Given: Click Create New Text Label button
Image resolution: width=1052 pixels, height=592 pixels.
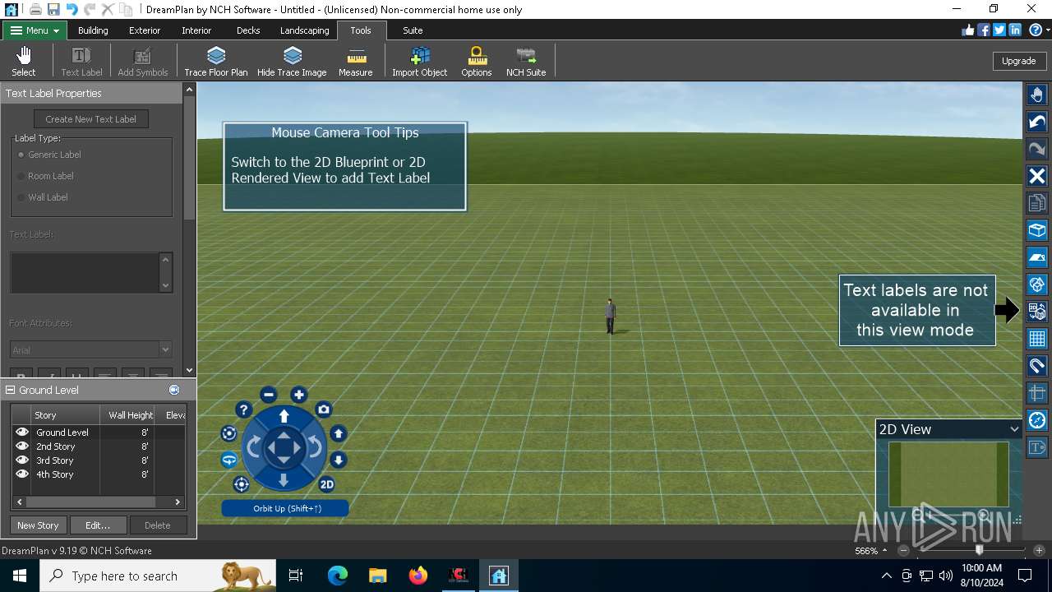Looking at the screenshot, I should coord(91,119).
